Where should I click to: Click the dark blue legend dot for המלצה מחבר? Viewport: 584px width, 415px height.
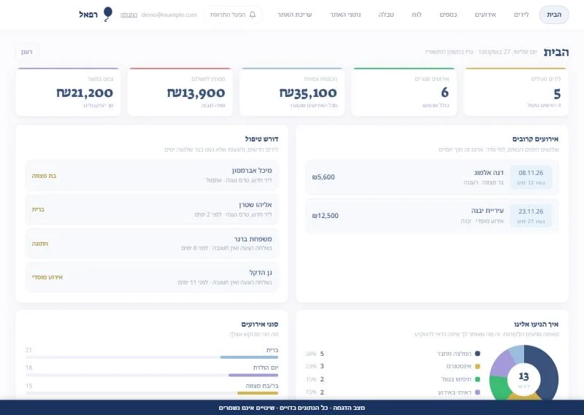pos(477,354)
